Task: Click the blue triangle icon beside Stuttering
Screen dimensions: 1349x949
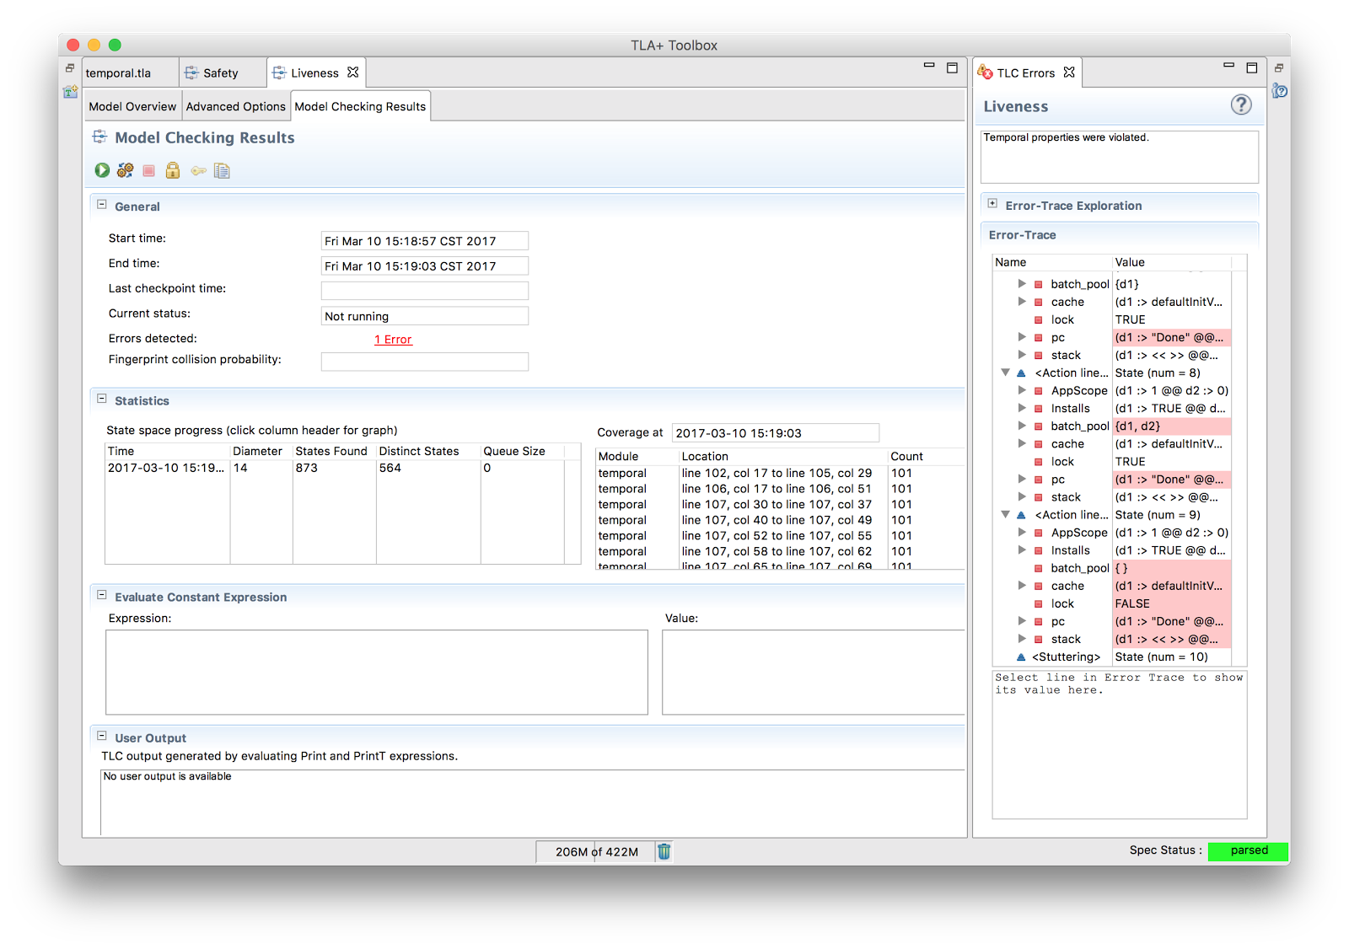Action: (x=1021, y=657)
